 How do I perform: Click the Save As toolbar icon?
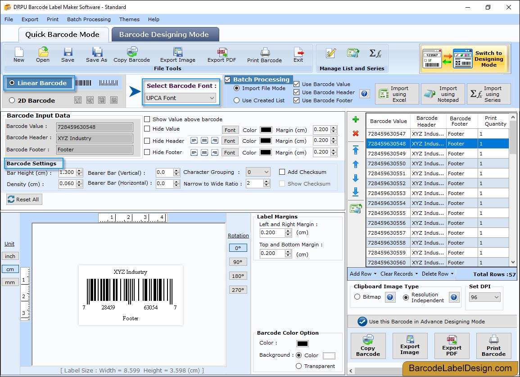click(x=96, y=55)
